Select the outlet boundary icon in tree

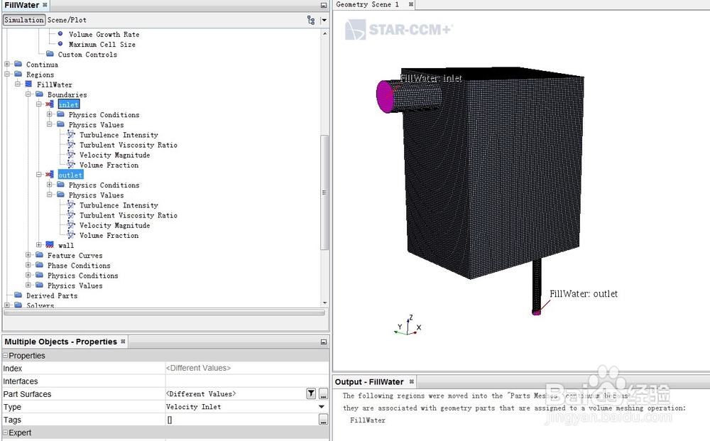(x=50, y=175)
